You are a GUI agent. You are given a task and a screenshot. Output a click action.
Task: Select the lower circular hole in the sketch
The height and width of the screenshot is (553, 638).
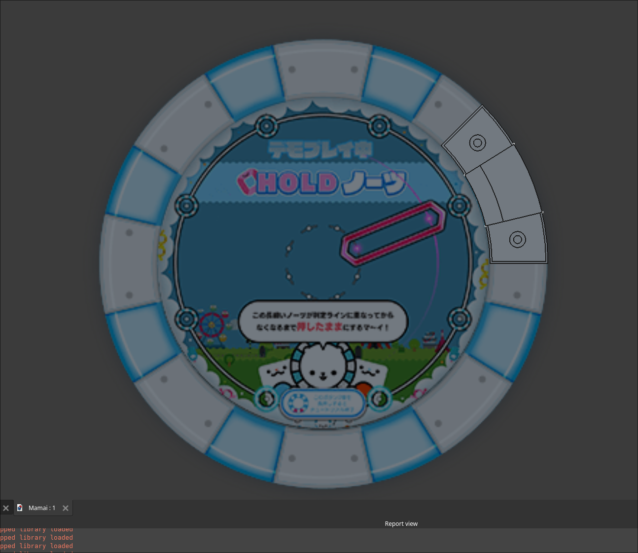click(x=517, y=240)
